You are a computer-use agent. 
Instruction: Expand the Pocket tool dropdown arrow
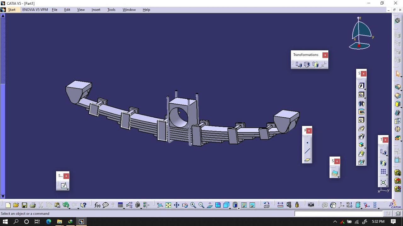(x=365, y=98)
